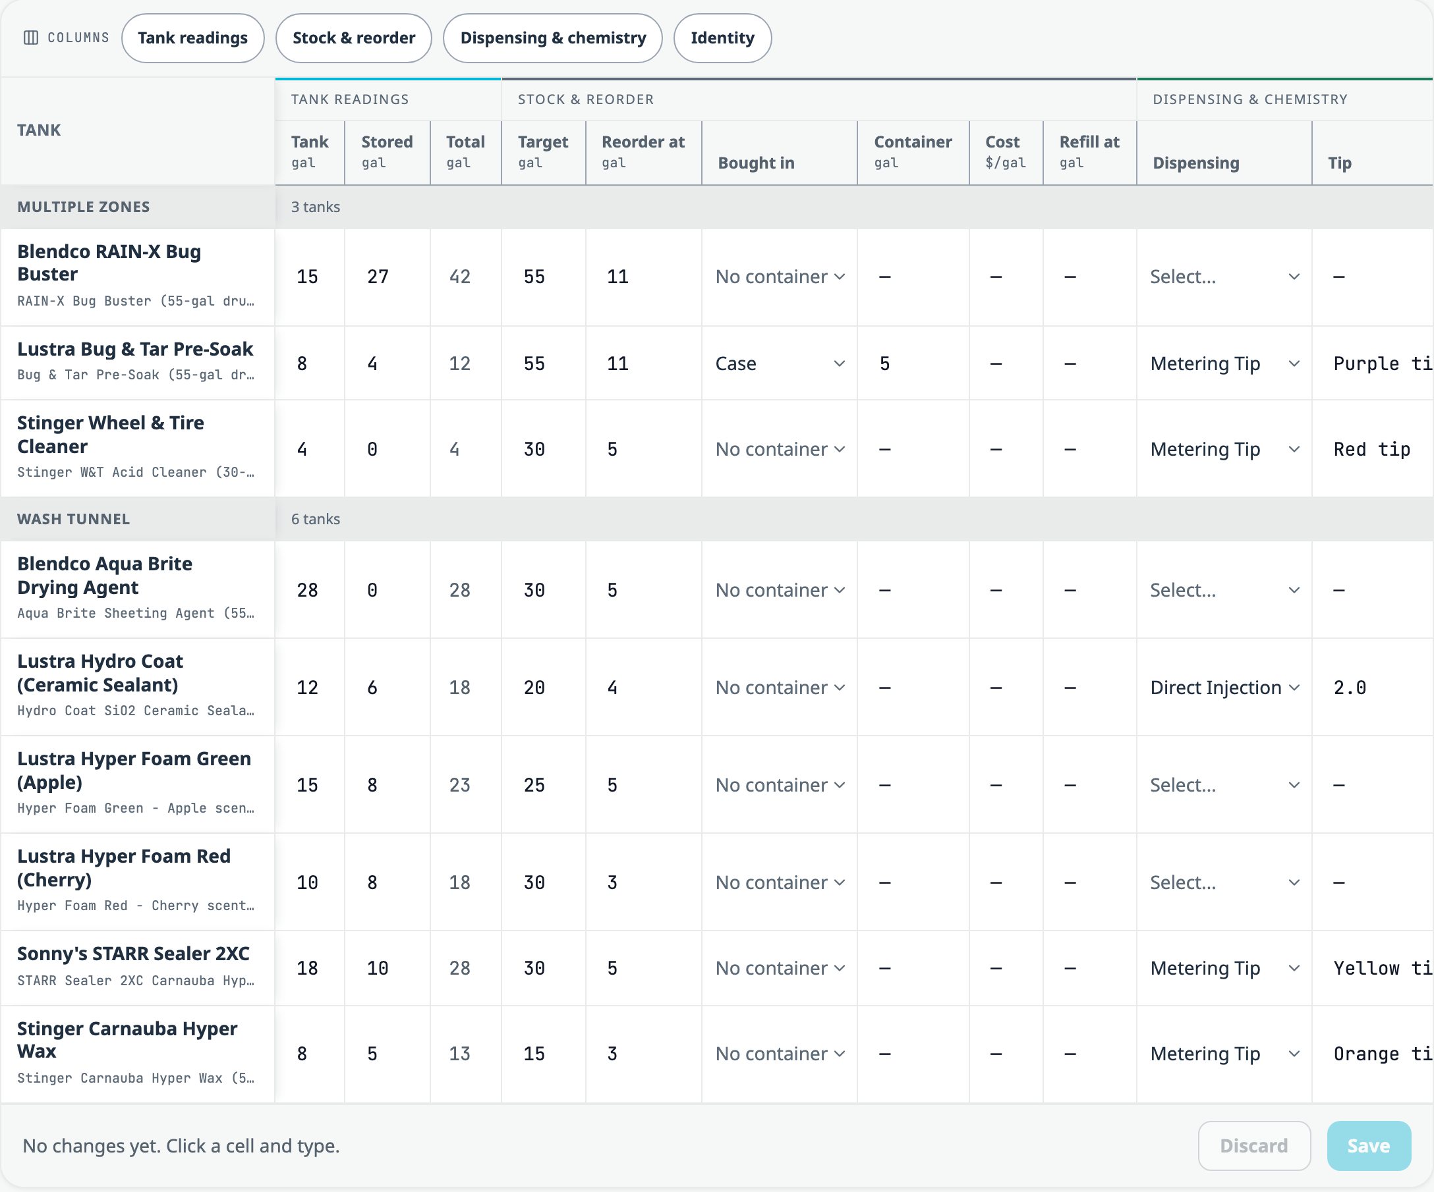Image resolution: width=1434 pixels, height=1192 pixels.
Task: Click the Cost $/gal column header
Action: coord(1005,151)
